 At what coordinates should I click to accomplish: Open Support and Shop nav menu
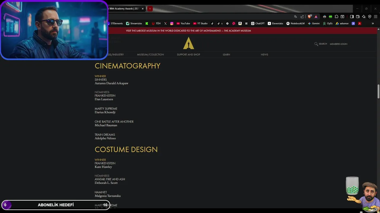click(189, 54)
